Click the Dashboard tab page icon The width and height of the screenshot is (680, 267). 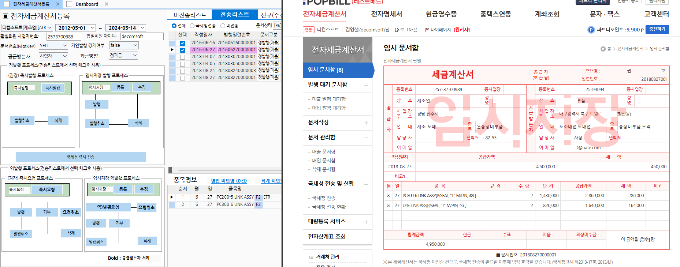(x=69, y=4)
